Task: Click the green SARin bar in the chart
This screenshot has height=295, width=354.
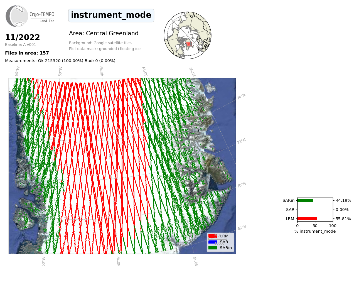Action: tap(305, 200)
